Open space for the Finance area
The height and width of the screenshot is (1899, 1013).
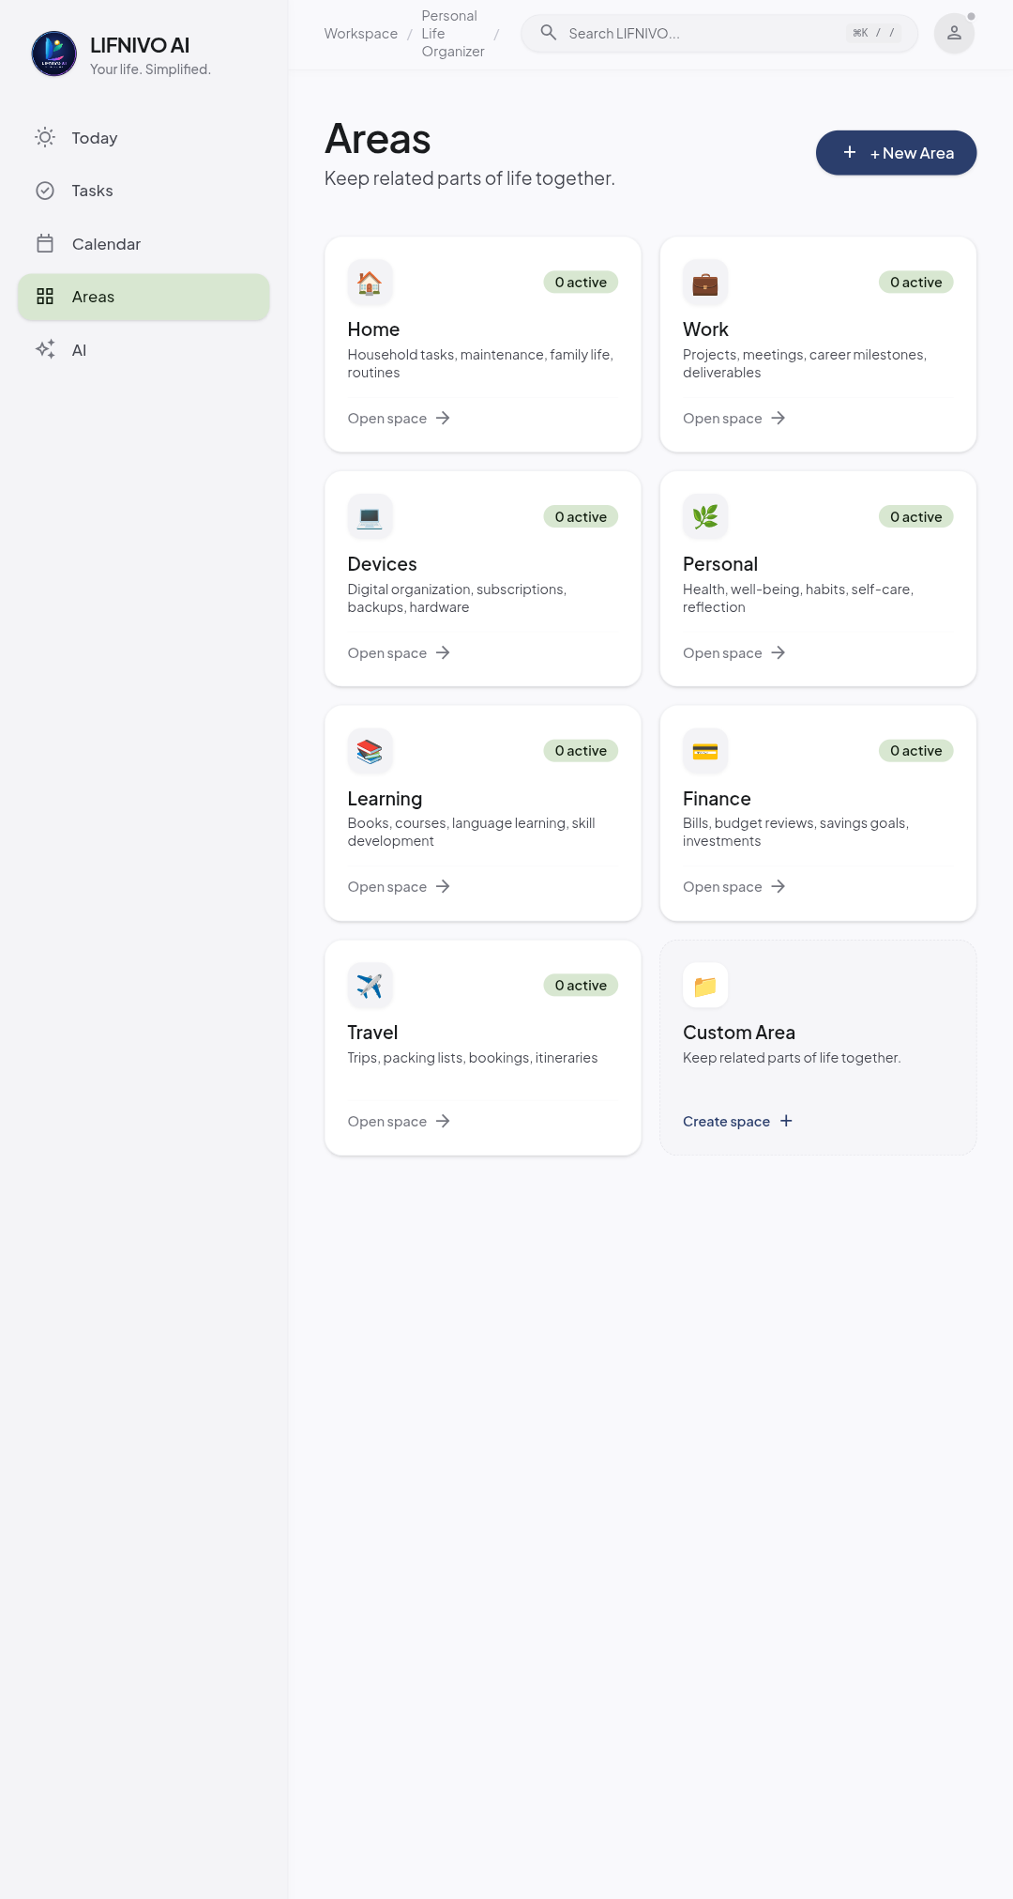point(734,887)
